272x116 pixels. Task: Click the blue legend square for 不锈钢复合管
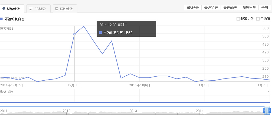click(x=1, y=19)
